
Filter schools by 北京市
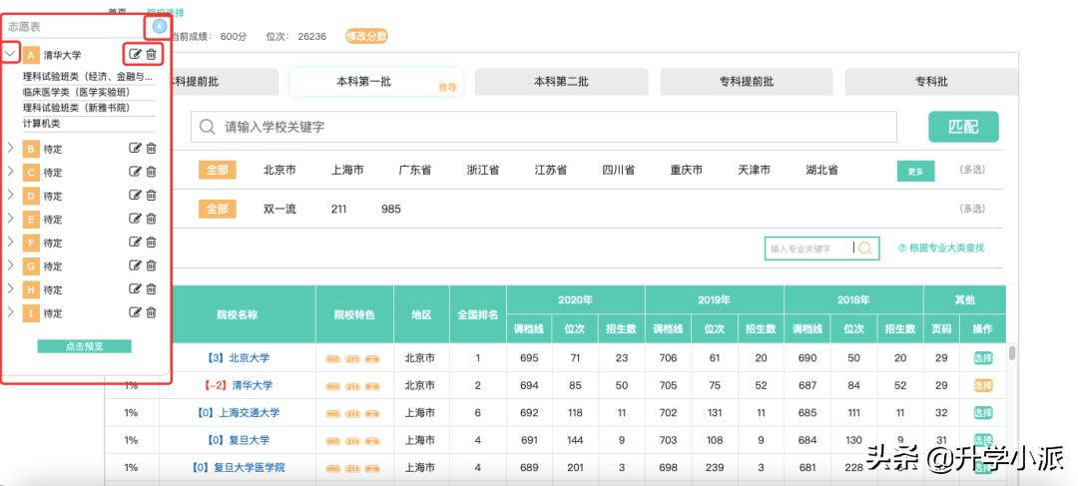click(279, 170)
